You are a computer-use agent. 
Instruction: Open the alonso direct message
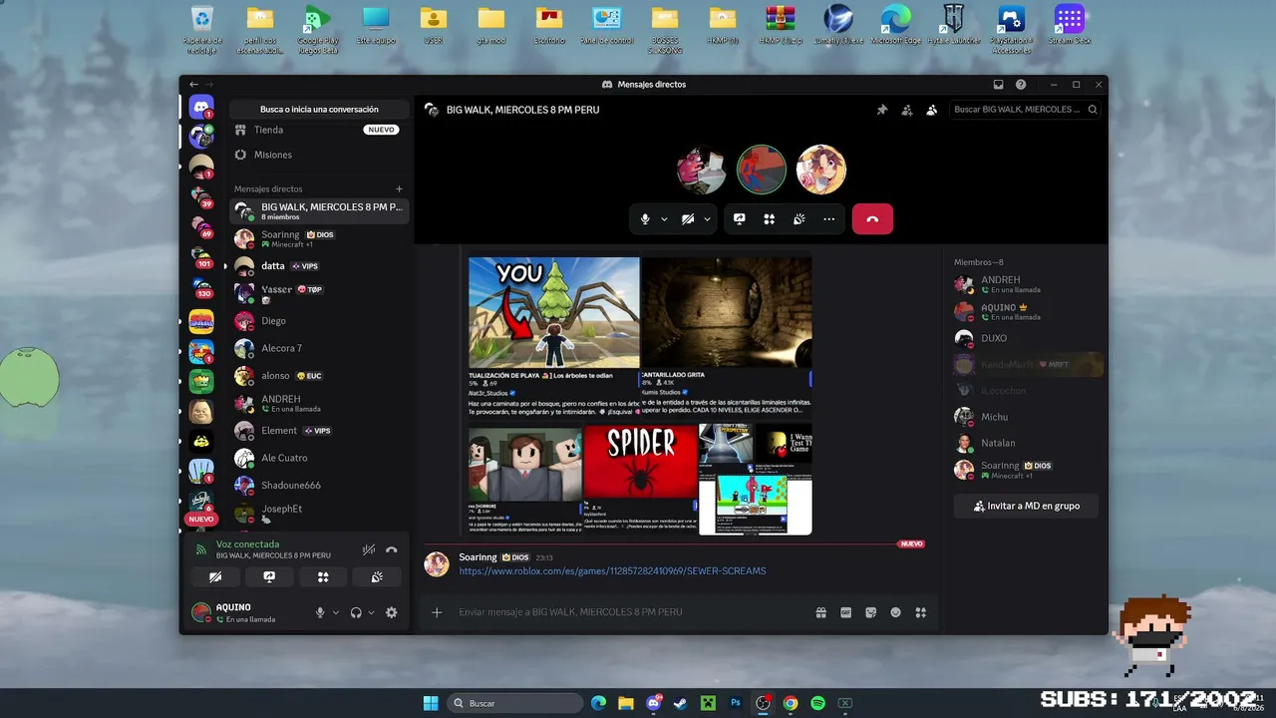pos(319,376)
